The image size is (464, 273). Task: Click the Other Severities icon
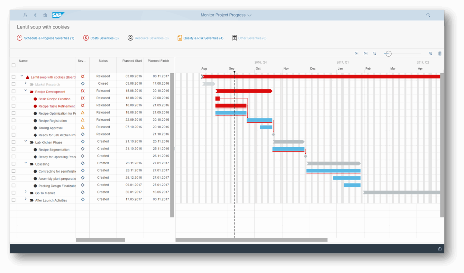[x=234, y=38]
